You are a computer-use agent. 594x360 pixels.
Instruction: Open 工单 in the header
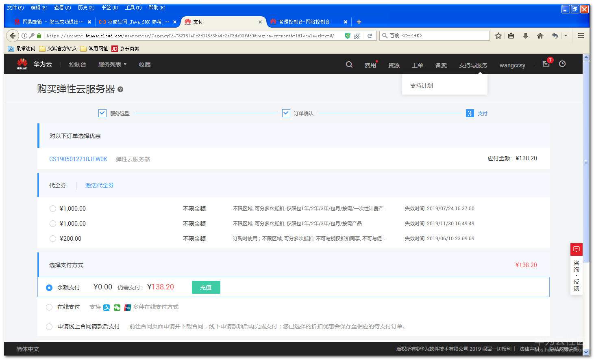418,65
